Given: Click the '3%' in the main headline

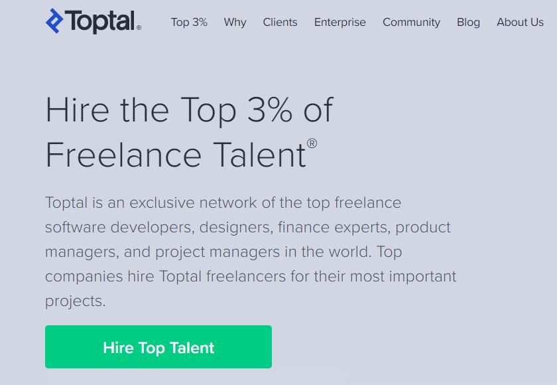Looking at the screenshot, I should click(x=270, y=110).
